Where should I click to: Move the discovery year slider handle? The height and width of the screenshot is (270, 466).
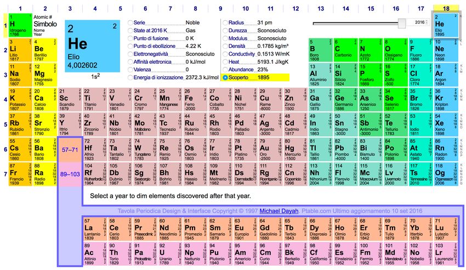click(x=402, y=23)
